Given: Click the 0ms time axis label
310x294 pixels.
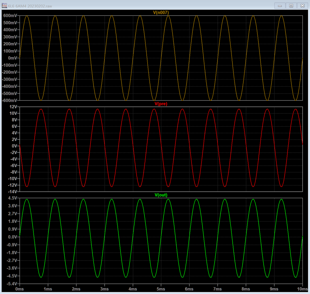Looking at the screenshot, I should pyautogui.click(x=20, y=289).
